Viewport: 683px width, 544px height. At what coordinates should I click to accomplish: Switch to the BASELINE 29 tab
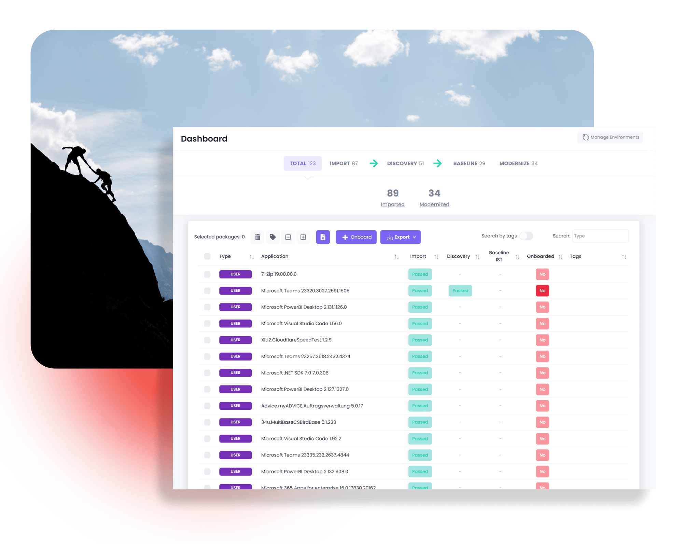(469, 163)
